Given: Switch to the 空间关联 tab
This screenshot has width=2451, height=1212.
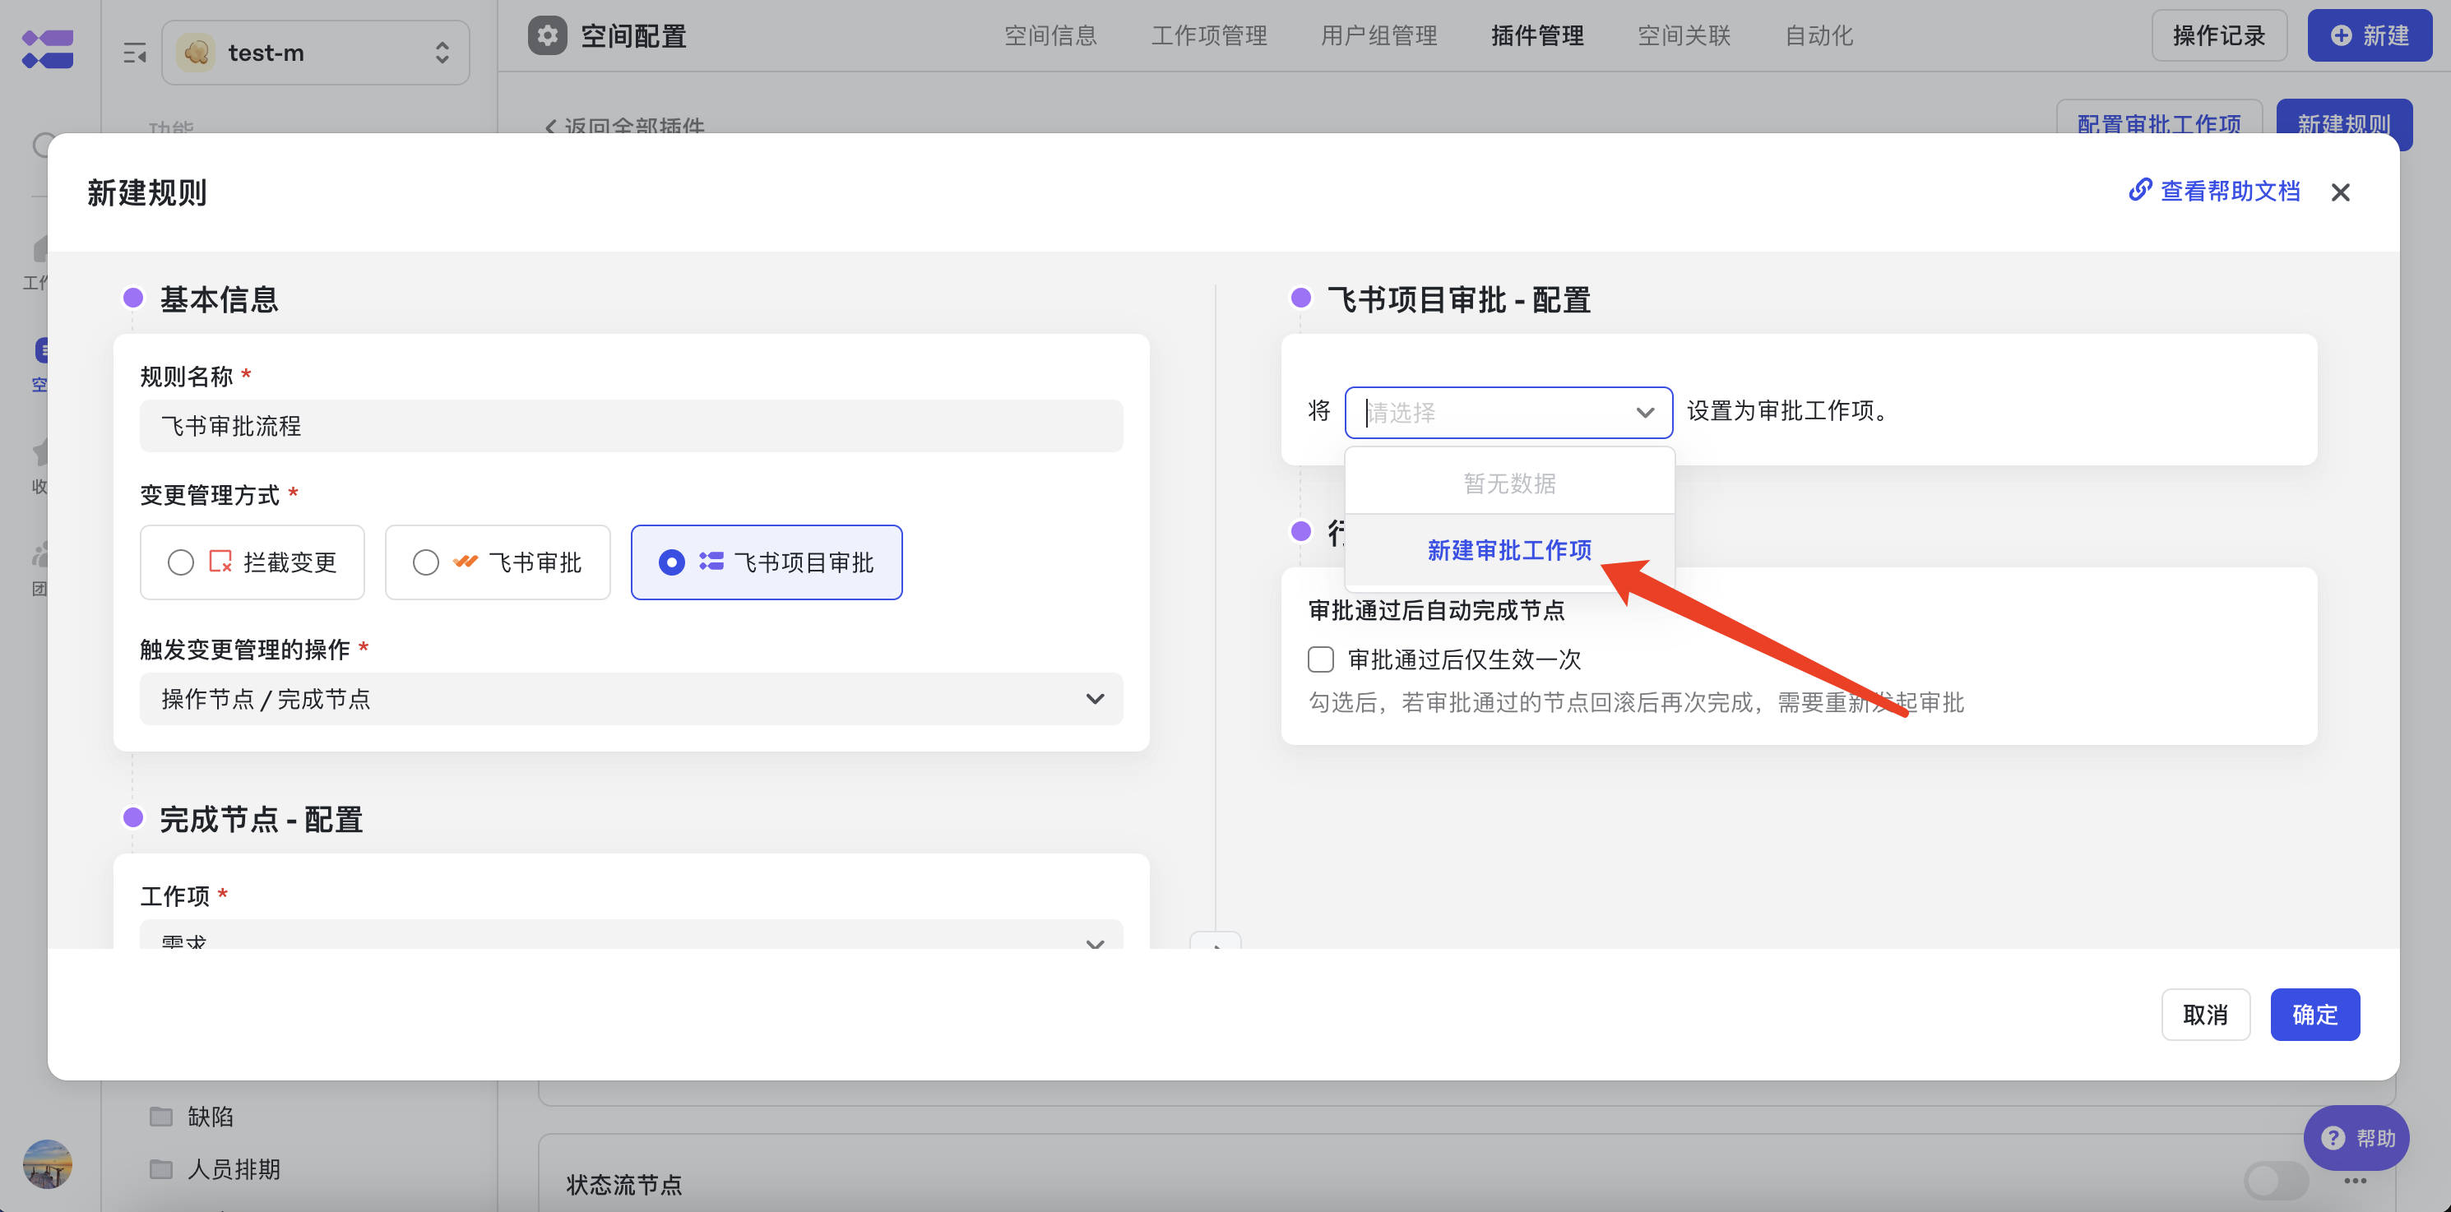Looking at the screenshot, I should (1683, 36).
